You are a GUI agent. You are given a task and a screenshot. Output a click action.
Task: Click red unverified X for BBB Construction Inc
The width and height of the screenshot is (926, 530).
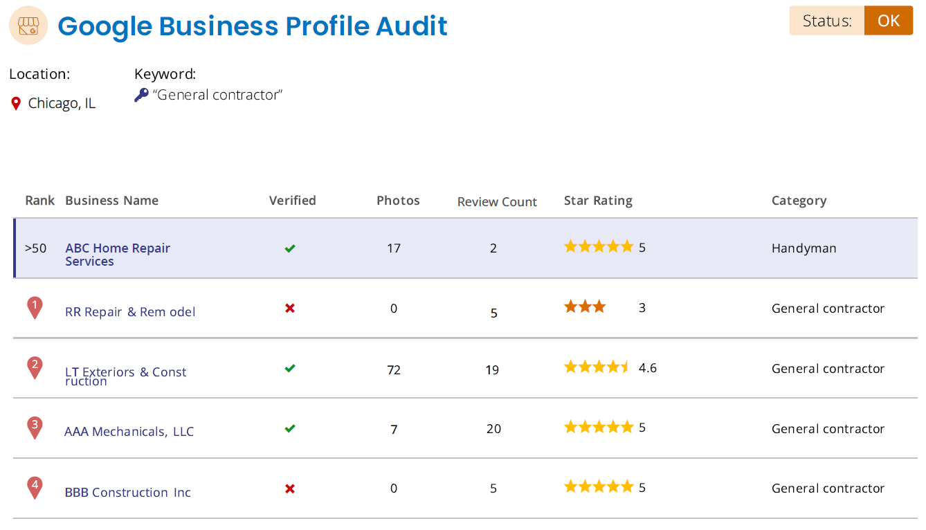tap(290, 488)
